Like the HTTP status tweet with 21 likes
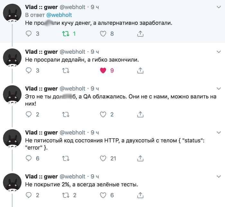Viewport: 225px width, 207px height. (103, 158)
